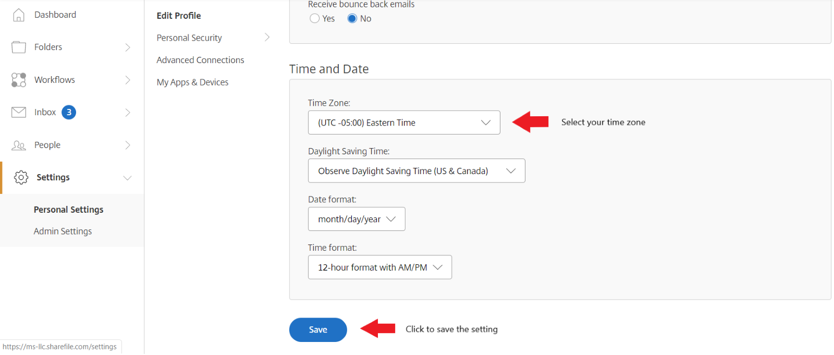Go to Advanced Connections
This screenshot has height=355, width=834.
[x=200, y=60]
